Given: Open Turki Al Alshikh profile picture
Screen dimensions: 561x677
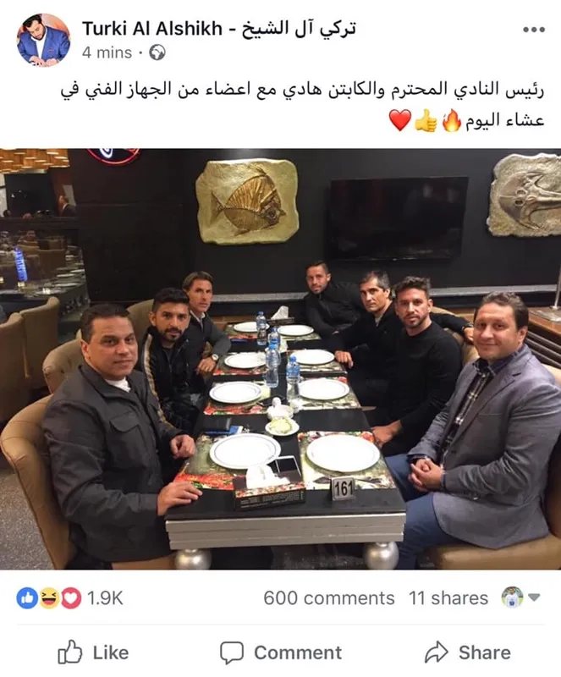Looking at the screenshot, I should click(x=44, y=40).
